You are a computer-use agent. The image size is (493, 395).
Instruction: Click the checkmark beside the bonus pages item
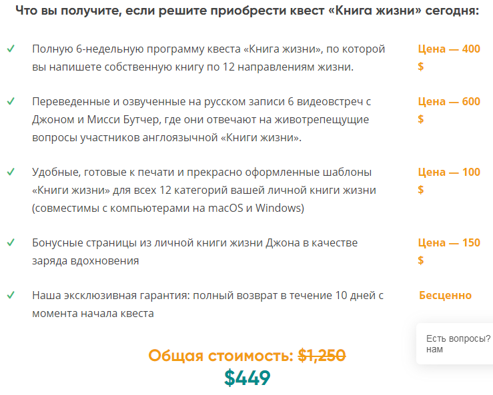click(11, 242)
